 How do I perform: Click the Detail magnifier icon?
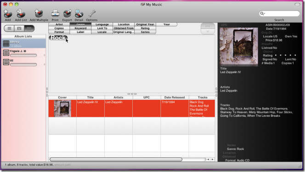coord(79,14)
